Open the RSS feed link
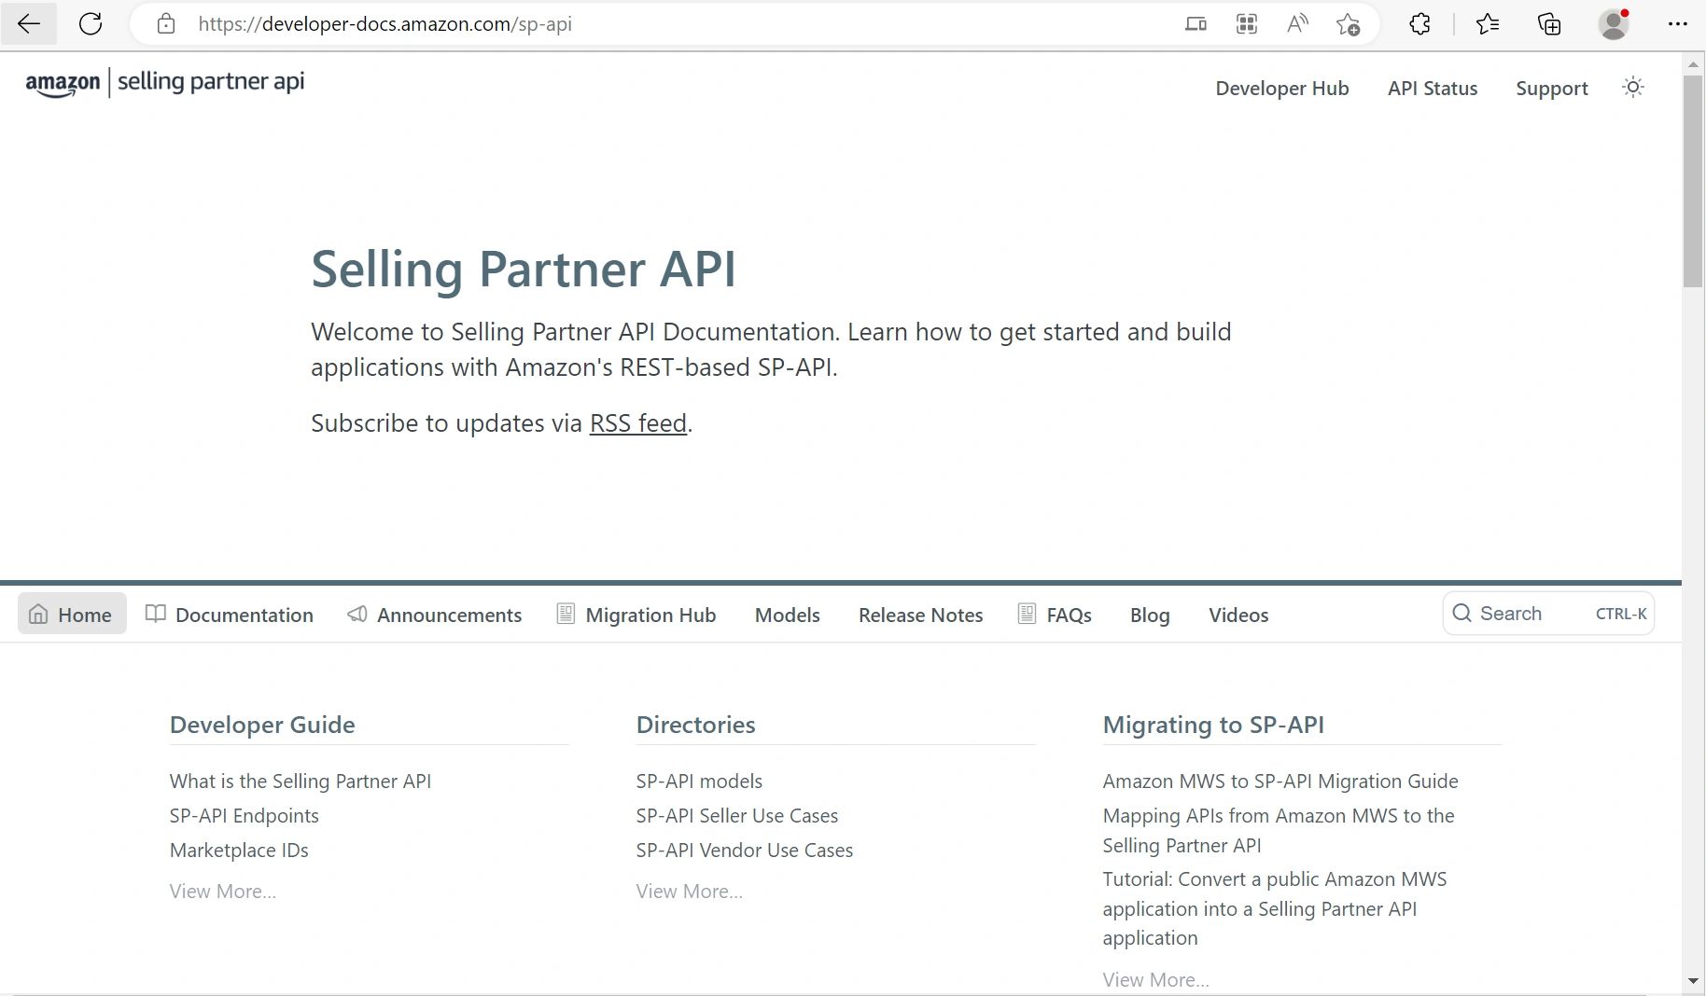 [x=637, y=422]
